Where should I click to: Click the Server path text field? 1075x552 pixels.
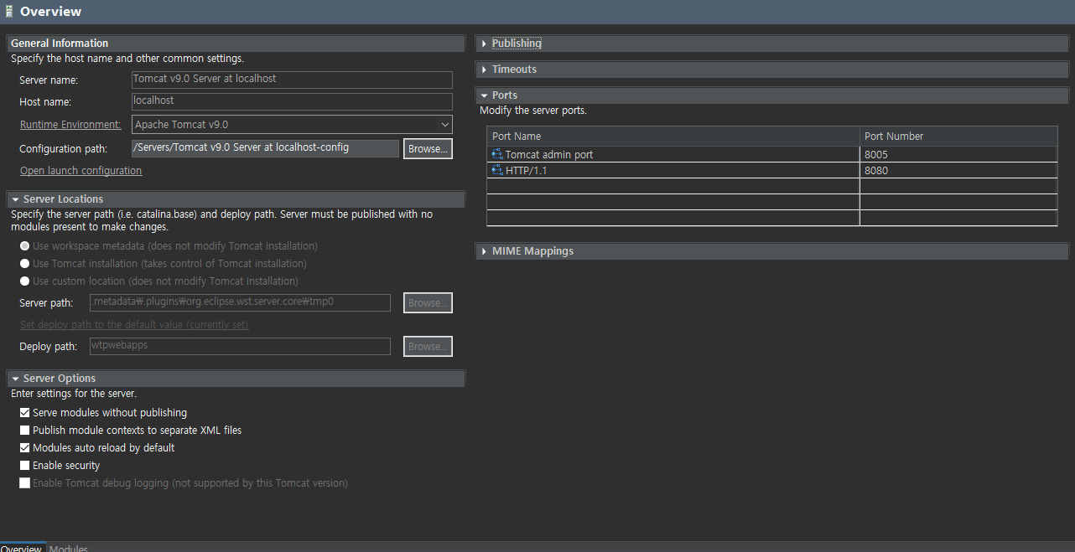click(x=240, y=303)
